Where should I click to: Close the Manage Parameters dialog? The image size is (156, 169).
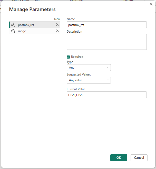point(151,4)
